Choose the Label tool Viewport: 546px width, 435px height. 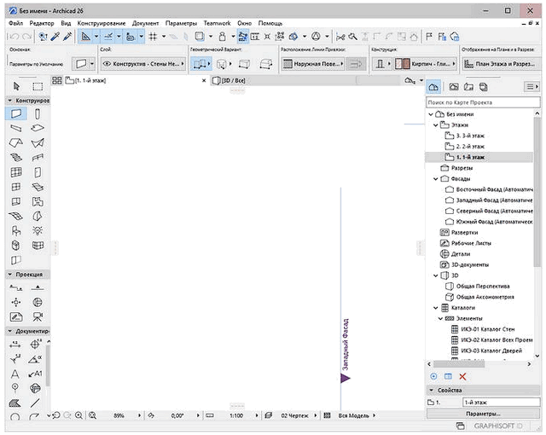click(35, 374)
